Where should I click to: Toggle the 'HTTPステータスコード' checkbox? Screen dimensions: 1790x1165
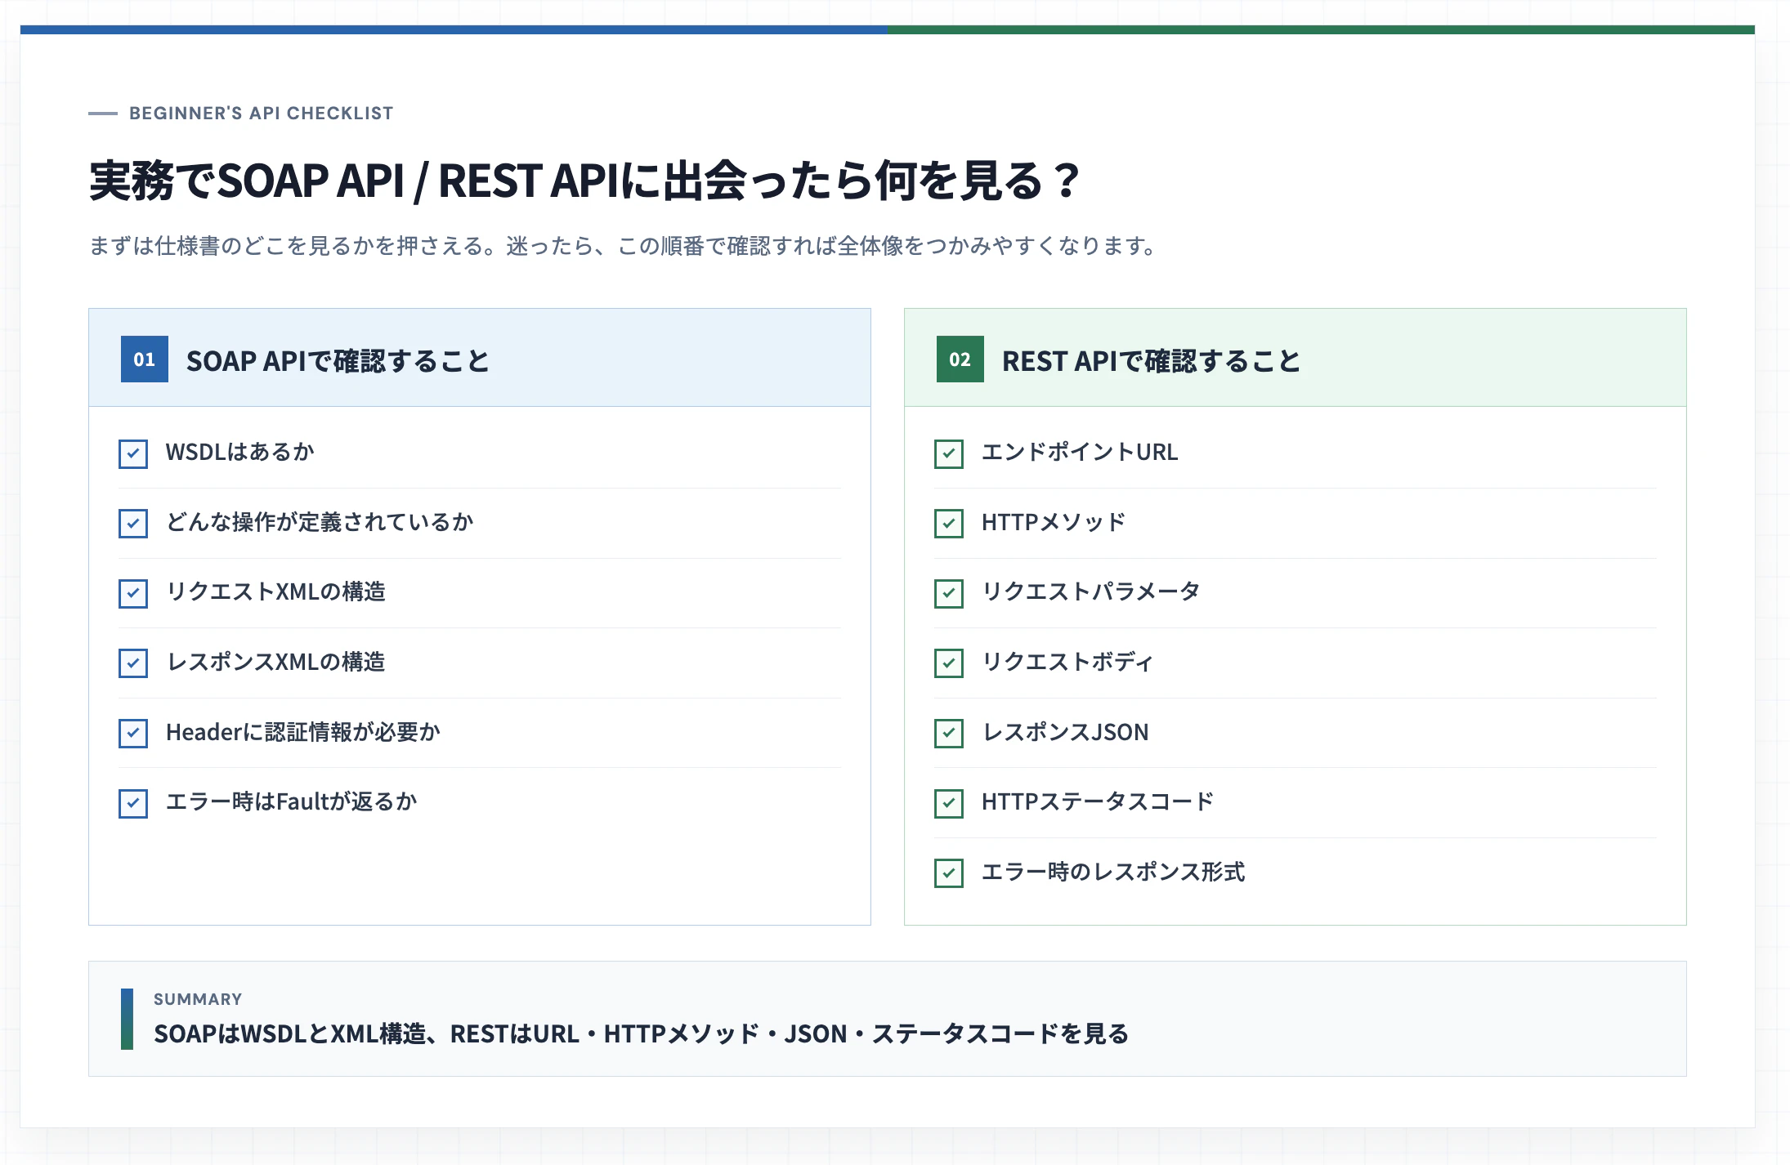[x=949, y=803]
